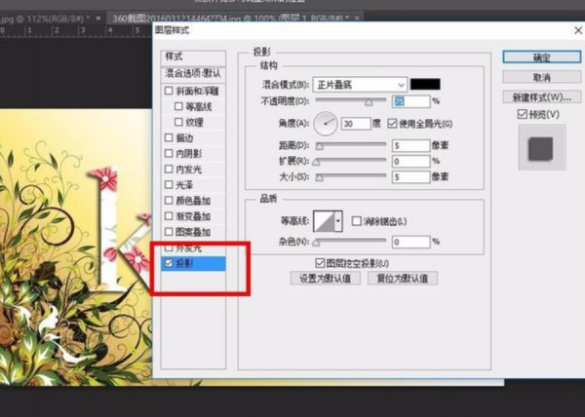Enable 斜面和浮雕 style checkbox

pos(169,91)
